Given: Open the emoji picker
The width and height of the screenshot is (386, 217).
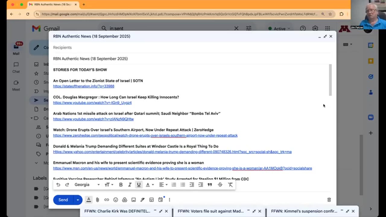Looking at the screenshot, I should point(115,200).
